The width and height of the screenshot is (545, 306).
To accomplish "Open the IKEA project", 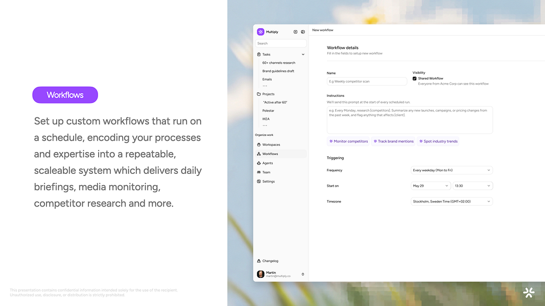I will pyautogui.click(x=266, y=119).
